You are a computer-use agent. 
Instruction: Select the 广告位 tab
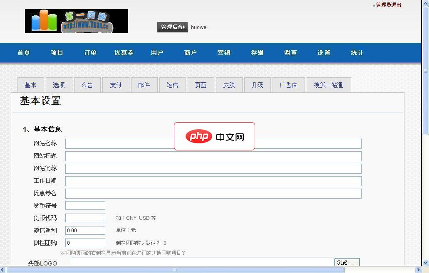click(x=288, y=85)
